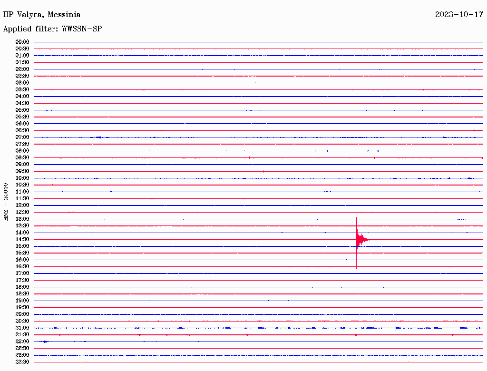This screenshot has height=371, width=487.
Task: Select the 12:00 time label
Action: (x=22, y=205)
